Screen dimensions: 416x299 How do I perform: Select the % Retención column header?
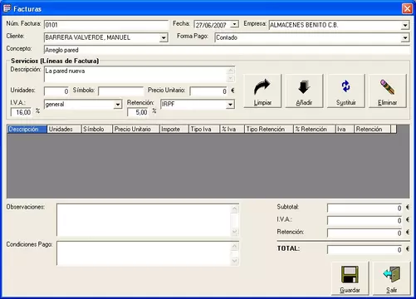click(315, 130)
